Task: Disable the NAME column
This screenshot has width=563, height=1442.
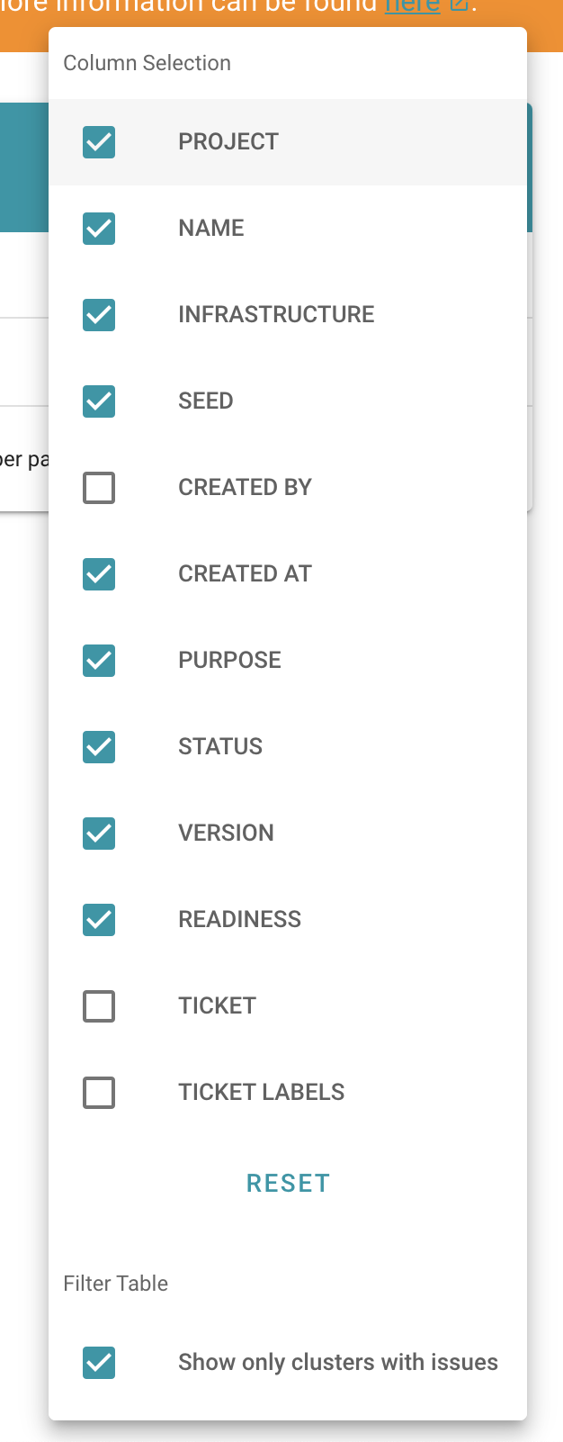Action: coord(99,229)
